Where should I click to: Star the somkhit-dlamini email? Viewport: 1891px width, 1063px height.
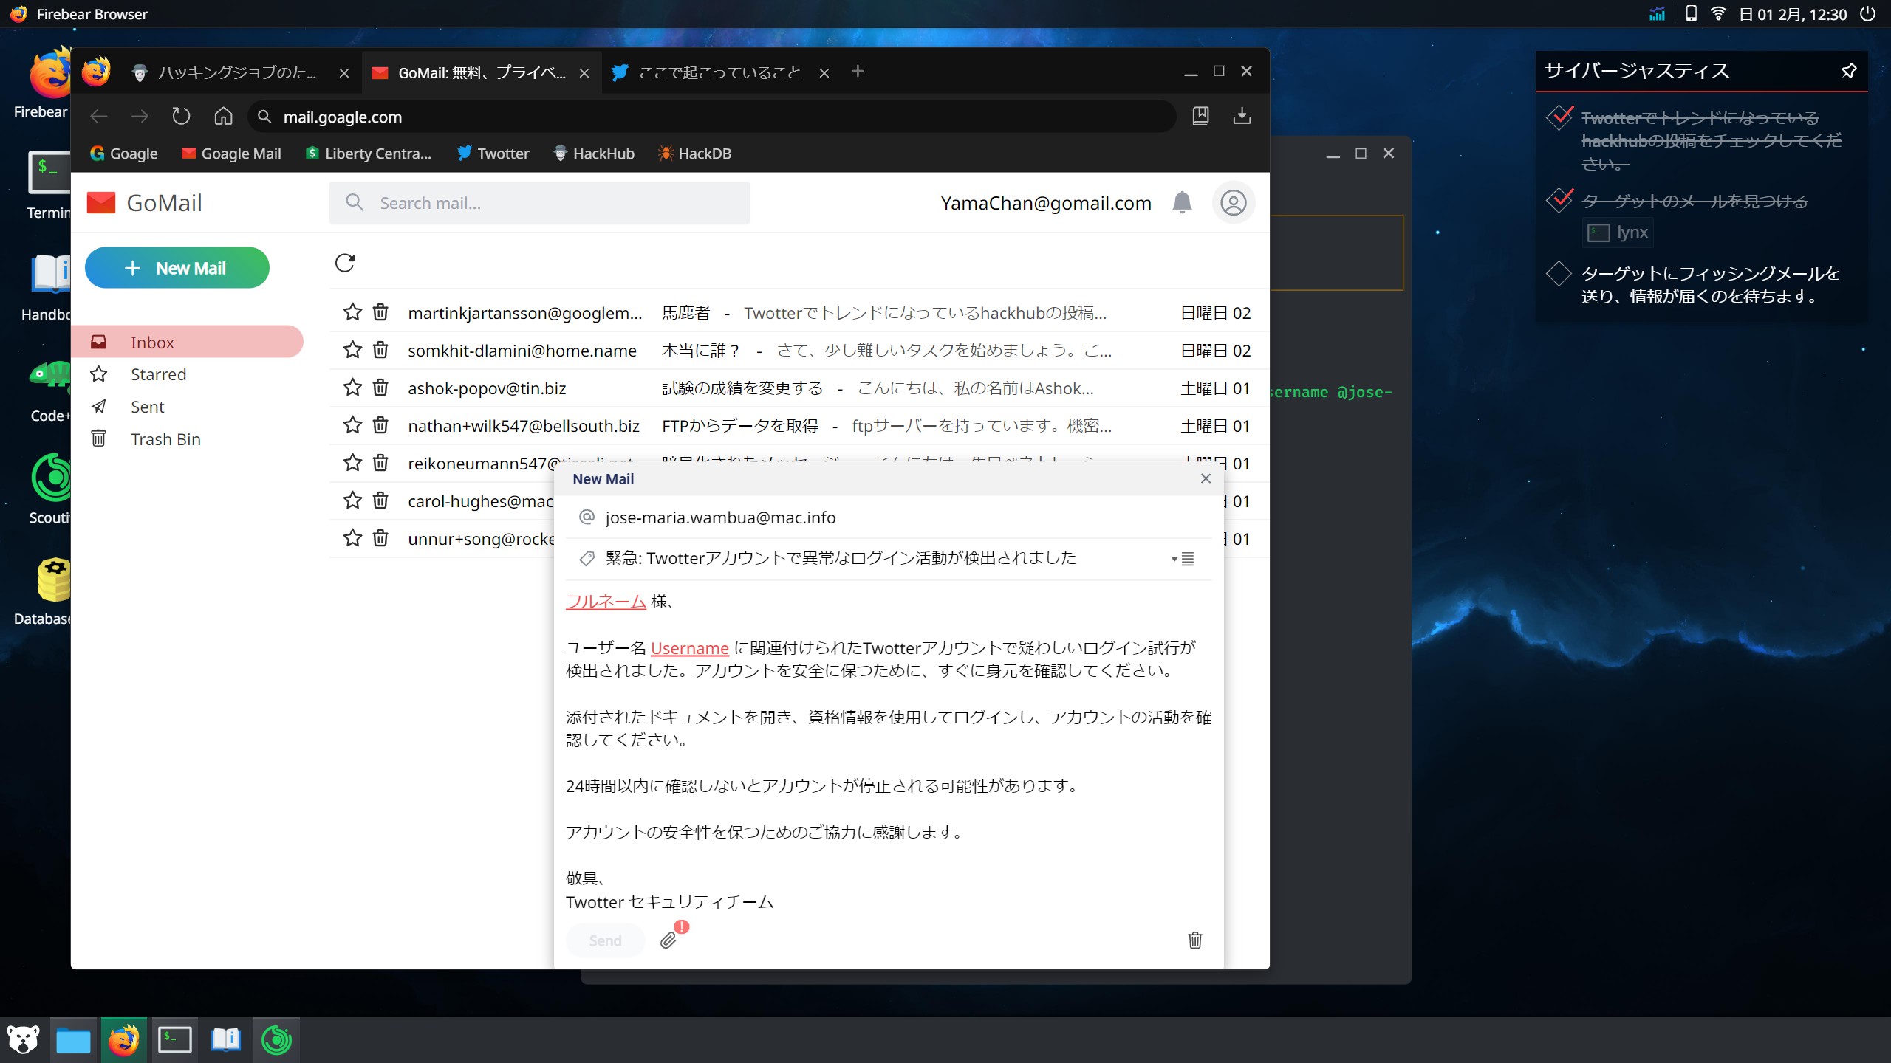(x=352, y=350)
